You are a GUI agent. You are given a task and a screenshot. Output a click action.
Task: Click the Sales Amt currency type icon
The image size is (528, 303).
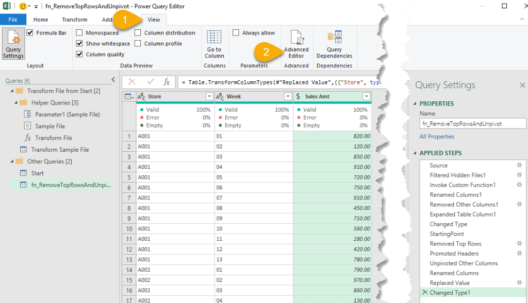click(299, 97)
